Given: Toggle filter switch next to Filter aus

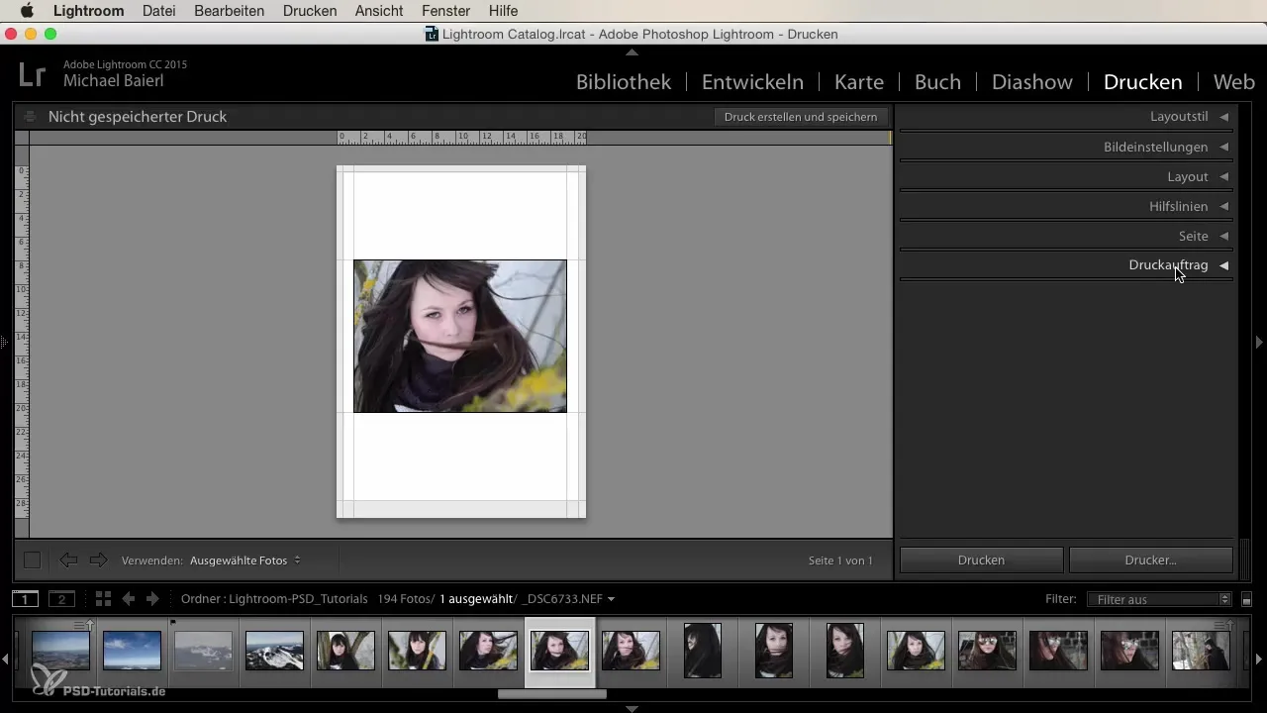Looking at the screenshot, I should pyautogui.click(x=1247, y=599).
